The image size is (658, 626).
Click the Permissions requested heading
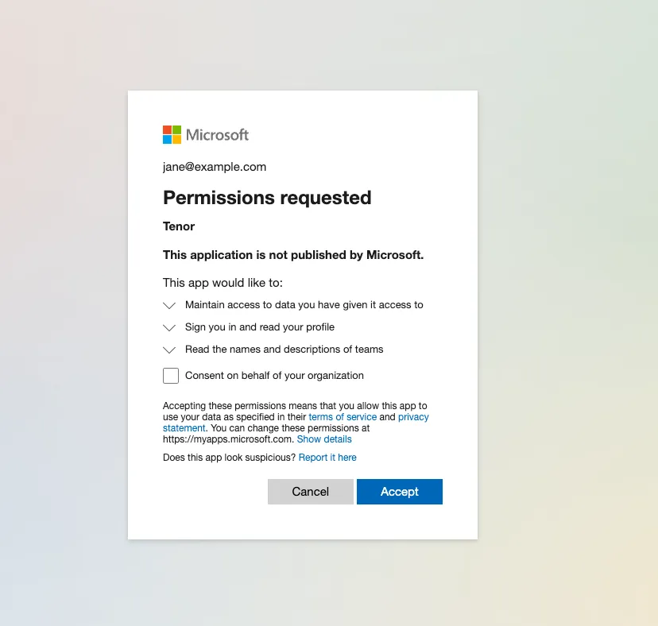point(267,198)
